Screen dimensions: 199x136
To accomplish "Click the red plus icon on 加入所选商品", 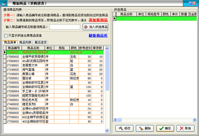I will pyautogui.click(x=86, y=27).
